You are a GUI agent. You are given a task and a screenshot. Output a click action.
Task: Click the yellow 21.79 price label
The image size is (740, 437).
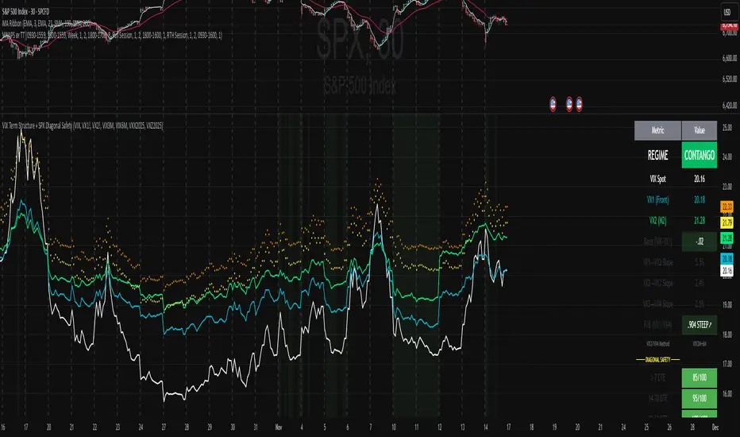click(727, 222)
